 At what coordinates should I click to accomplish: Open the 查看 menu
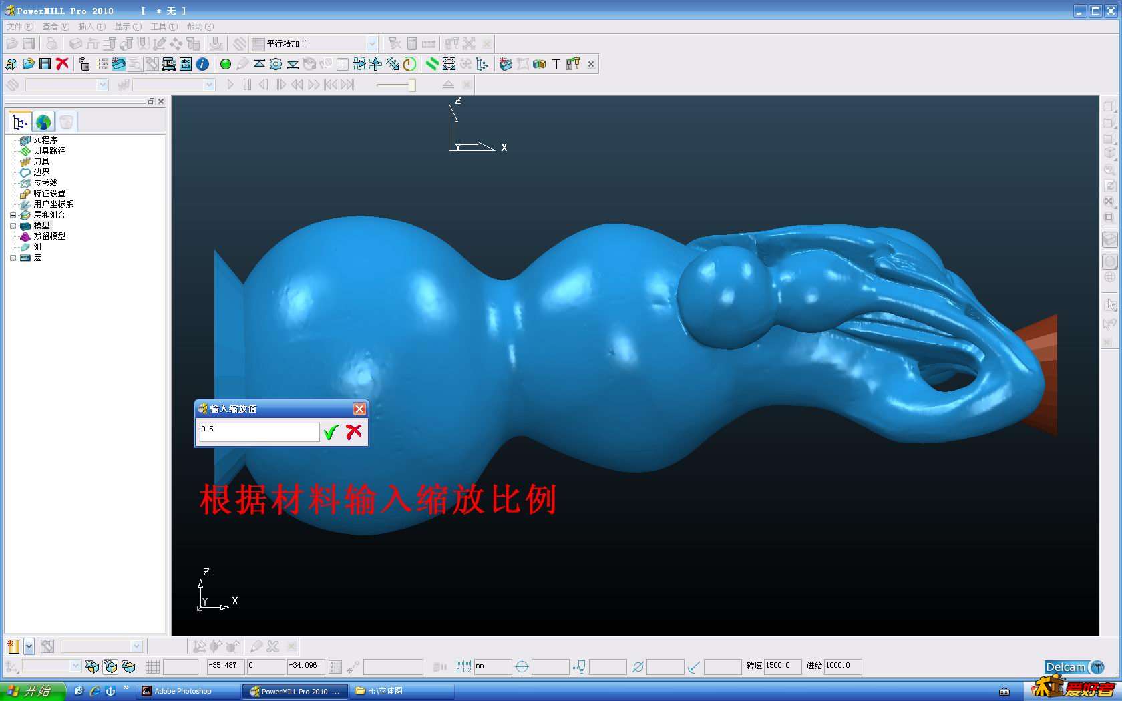tap(55, 27)
